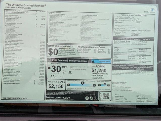Click 'Your Maintenance Costs' heading

point(91,47)
